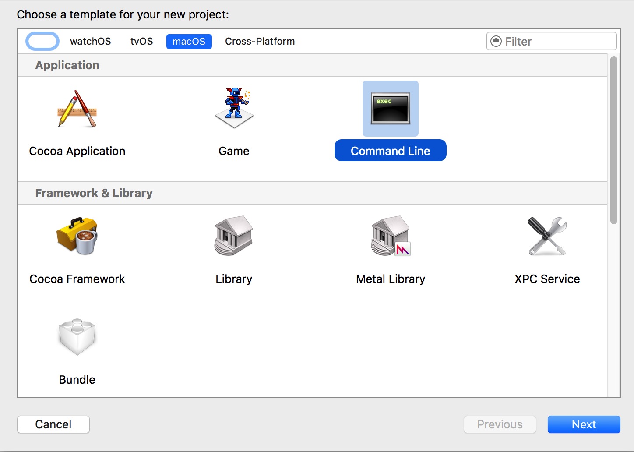Screen dimensions: 634x452
Task: Click the Framework & Library section header
Action: 312,193
